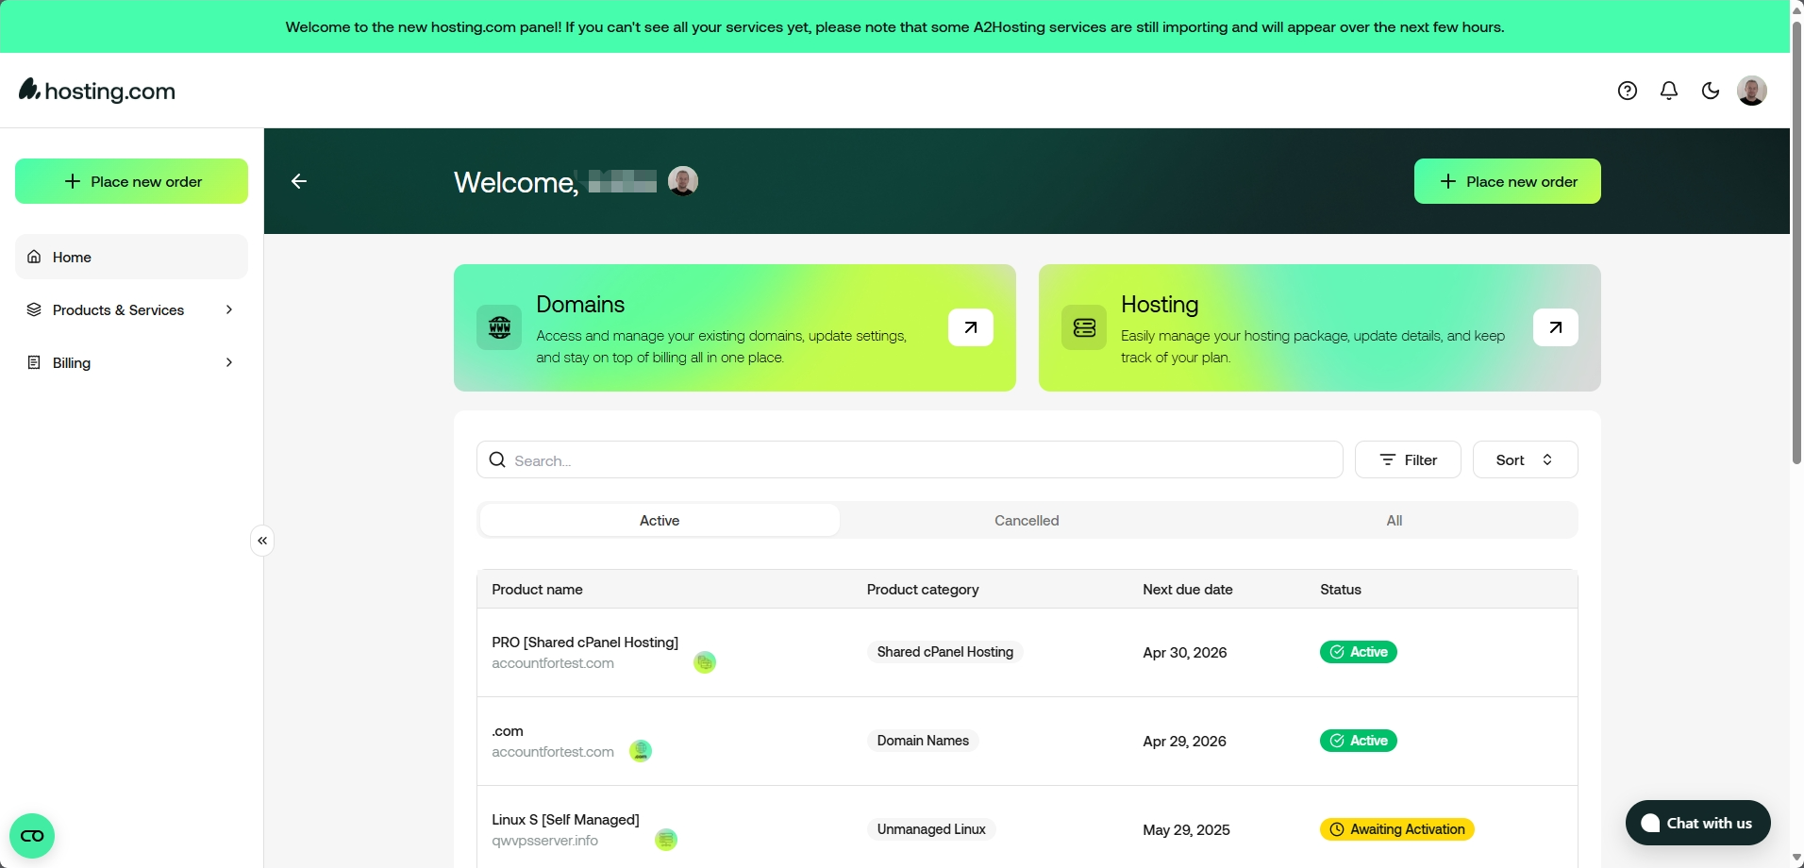This screenshot has height=868, width=1804.
Task: Collapse the sidebar with double chevron
Action: pyautogui.click(x=262, y=541)
